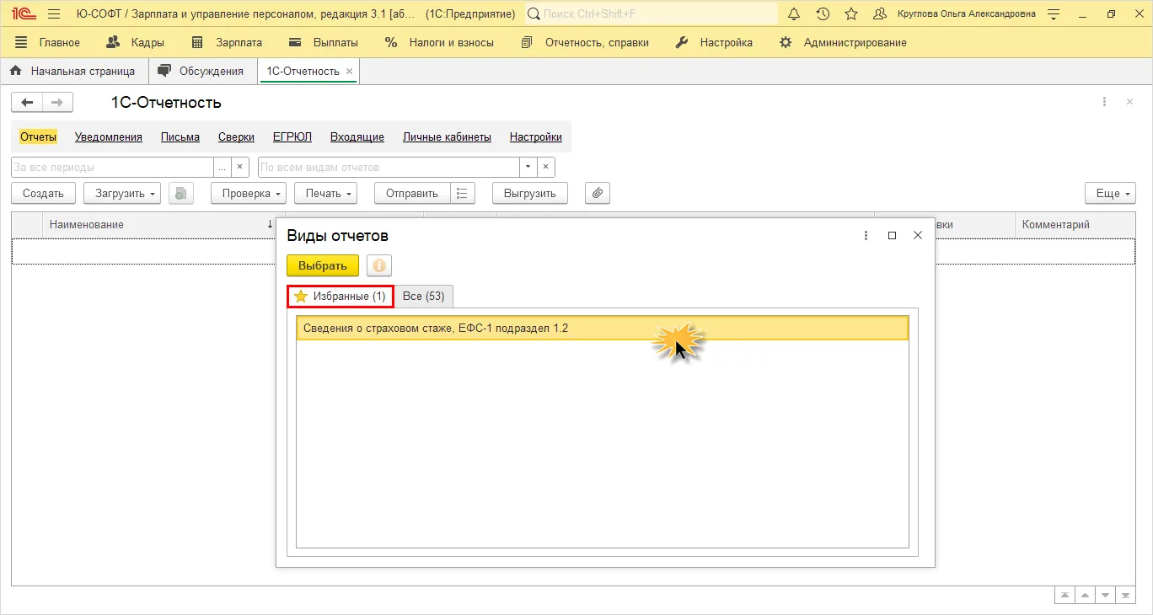Click the greyed document icon button
1153x615 pixels.
pyautogui.click(x=181, y=193)
